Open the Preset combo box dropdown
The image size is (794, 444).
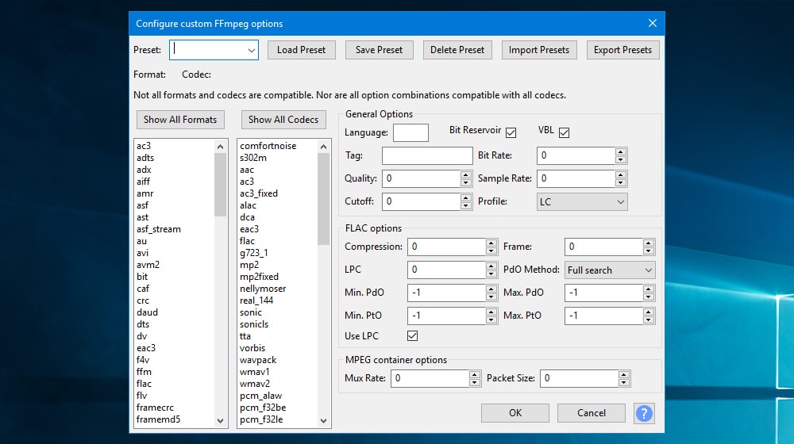coord(251,50)
